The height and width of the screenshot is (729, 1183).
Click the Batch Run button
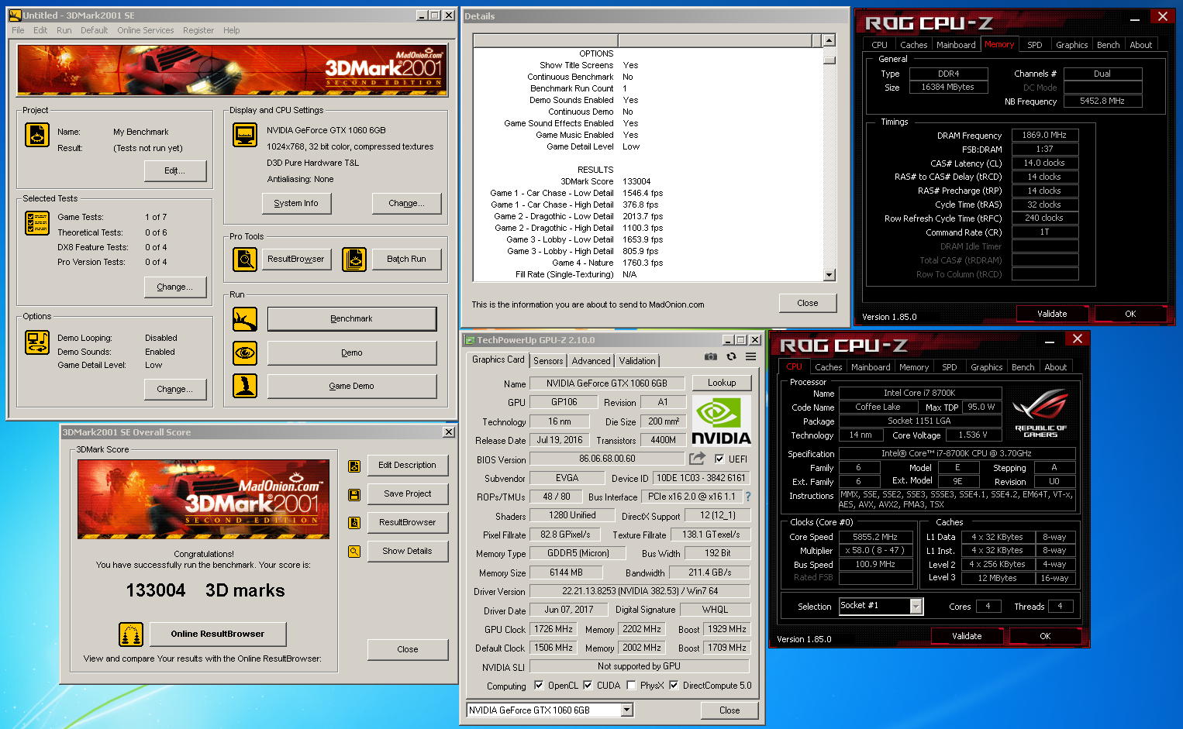pos(407,259)
